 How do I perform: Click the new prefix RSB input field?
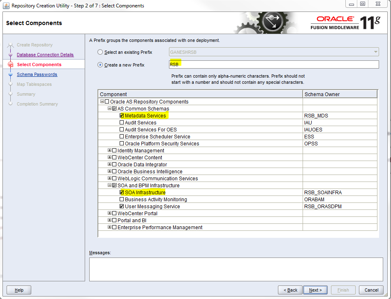274,64
